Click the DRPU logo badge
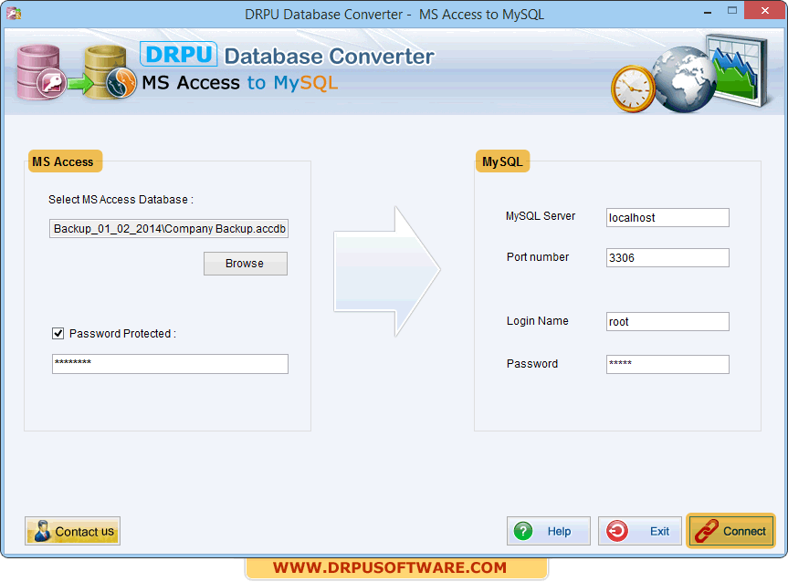 click(x=178, y=54)
